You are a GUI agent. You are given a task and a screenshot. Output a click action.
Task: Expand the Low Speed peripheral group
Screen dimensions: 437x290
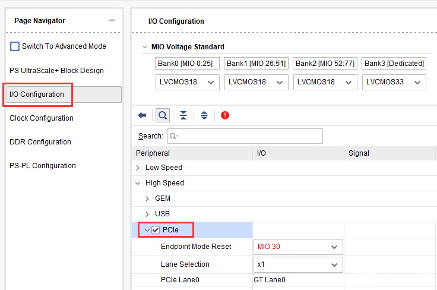138,168
